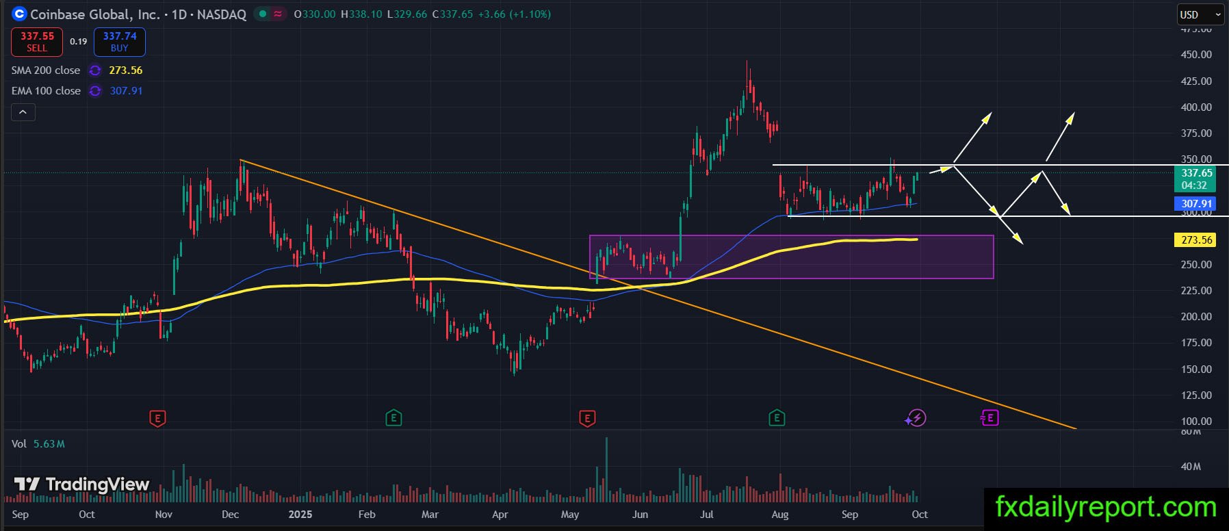Click the 450.00 level on the price axis
Image resolution: width=1229 pixels, height=531 pixels.
[1196, 55]
